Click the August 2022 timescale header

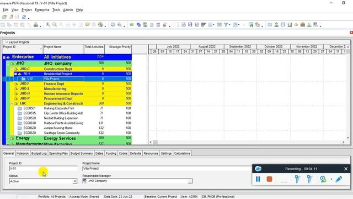(x=207, y=46)
